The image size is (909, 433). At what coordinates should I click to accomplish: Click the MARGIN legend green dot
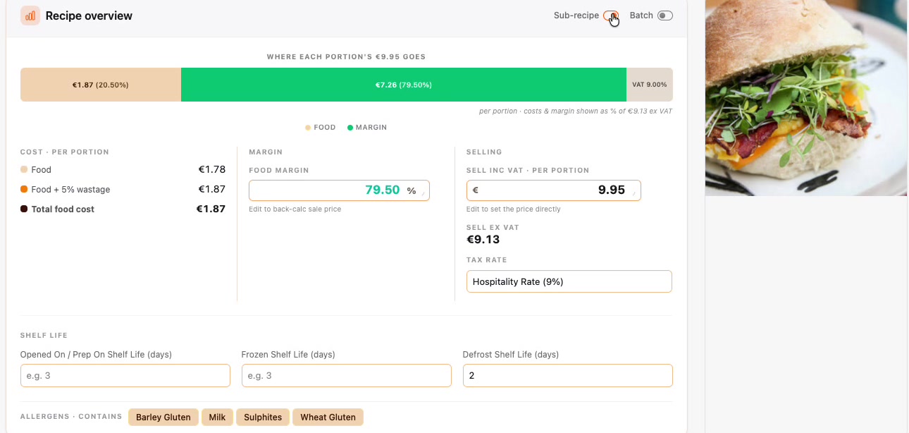coord(350,128)
